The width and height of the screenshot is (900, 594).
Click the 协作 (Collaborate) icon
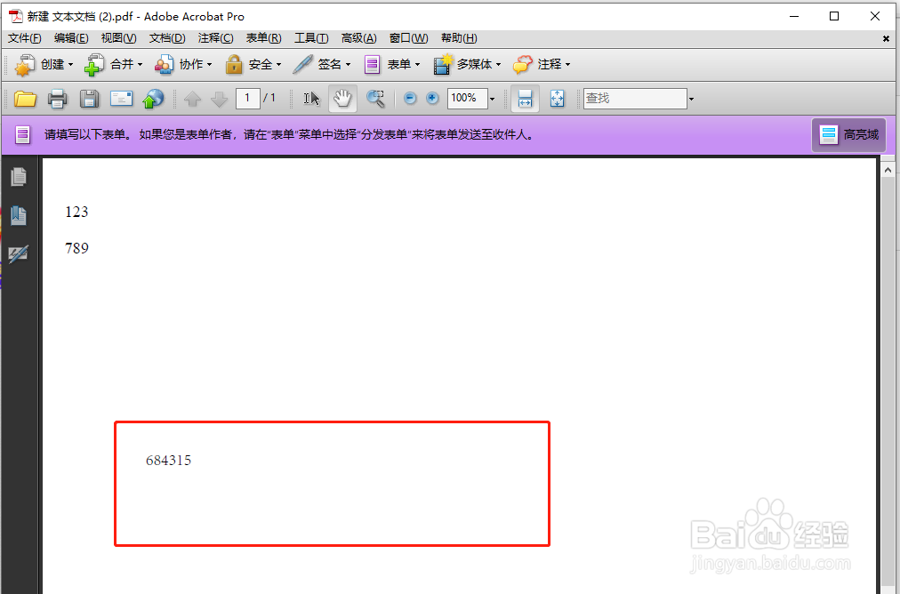click(164, 64)
